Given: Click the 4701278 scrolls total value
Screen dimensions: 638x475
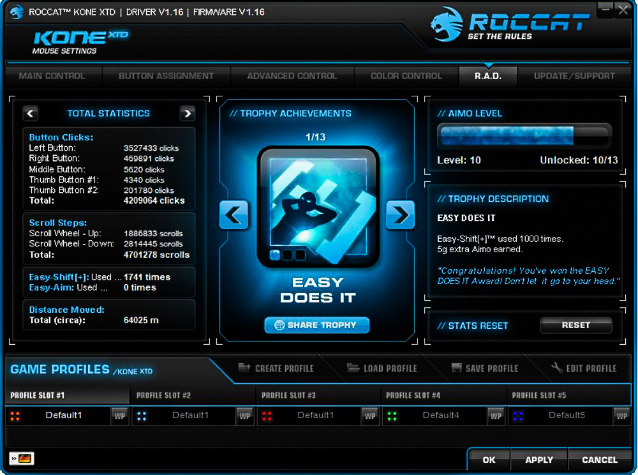Looking at the screenshot, I should point(157,255).
